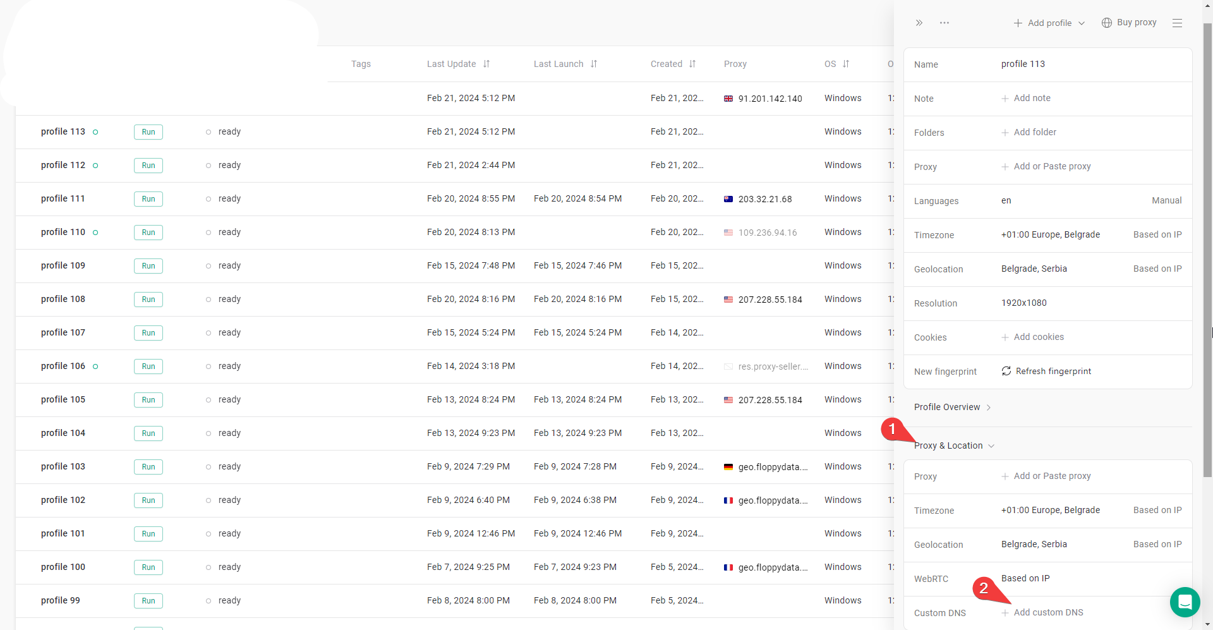Open the chat support widget
The height and width of the screenshot is (630, 1213).
click(1185, 602)
